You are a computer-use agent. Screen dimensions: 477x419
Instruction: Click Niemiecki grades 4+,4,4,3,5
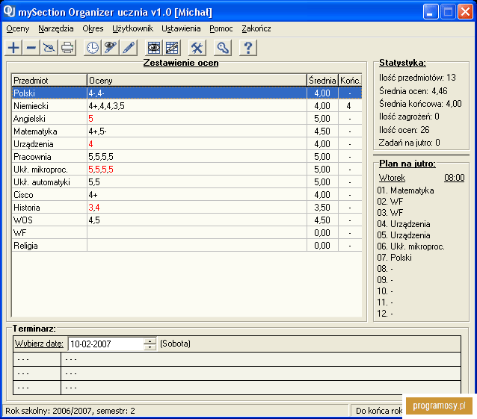pos(106,106)
